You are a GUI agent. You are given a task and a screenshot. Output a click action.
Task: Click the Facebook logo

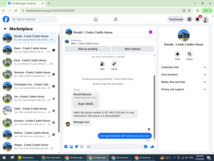pyautogui.click(x=6, y=19)
